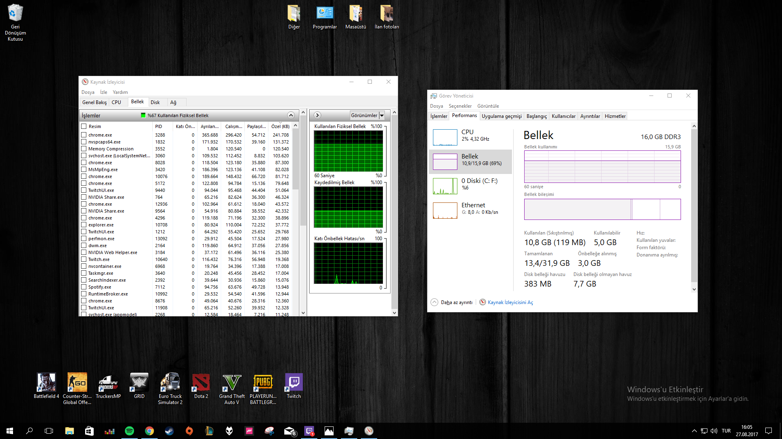Launch Euro Truck Simulator 2 shortcut

pyautogui.click(x=170, y=389)
